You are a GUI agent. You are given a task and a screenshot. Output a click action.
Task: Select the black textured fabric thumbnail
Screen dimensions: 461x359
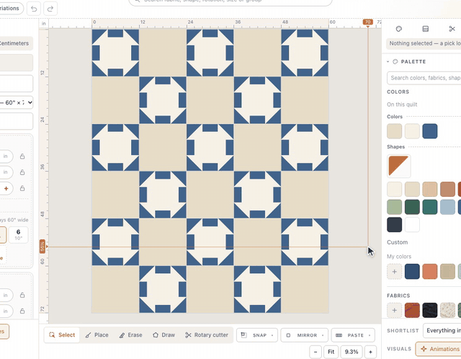pos(430,311)
